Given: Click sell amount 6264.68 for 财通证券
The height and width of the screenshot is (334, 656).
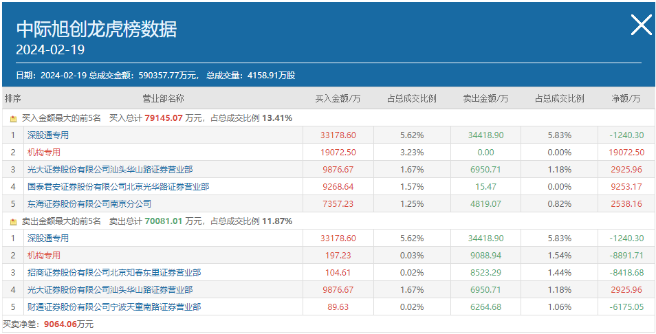Looking at the screenshot, I should point(485,307).
